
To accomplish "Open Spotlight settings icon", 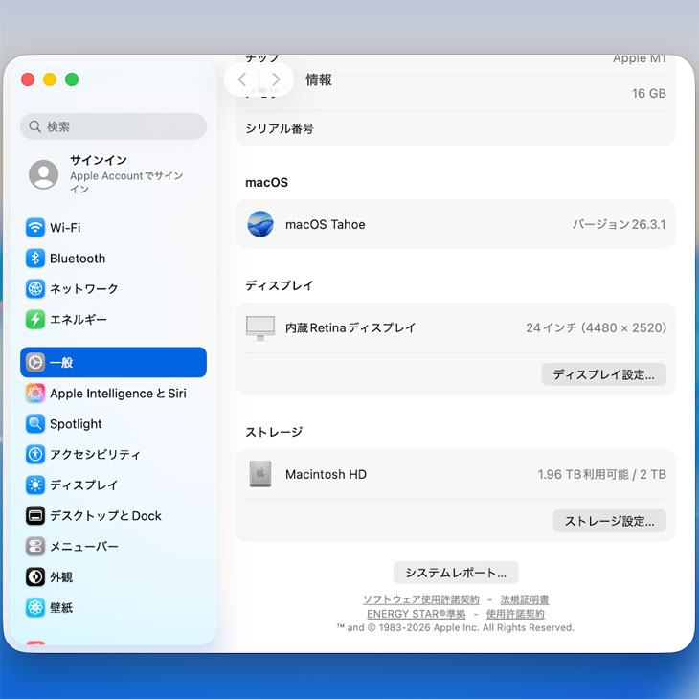I will pyautogui.click(x=35, y=424).
